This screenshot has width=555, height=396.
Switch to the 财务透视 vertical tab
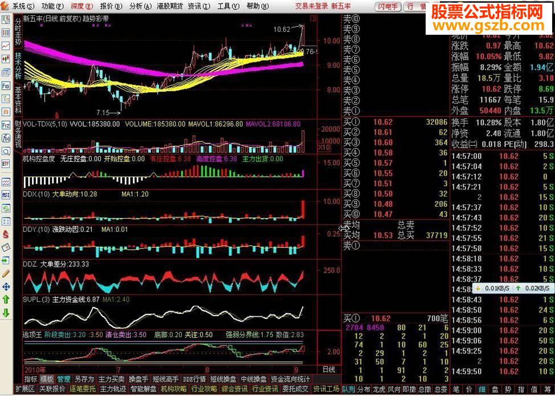(18, 134)
